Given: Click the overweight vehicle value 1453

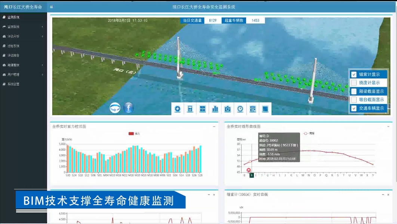Looking at the screenshot, I should coord(255,20).
